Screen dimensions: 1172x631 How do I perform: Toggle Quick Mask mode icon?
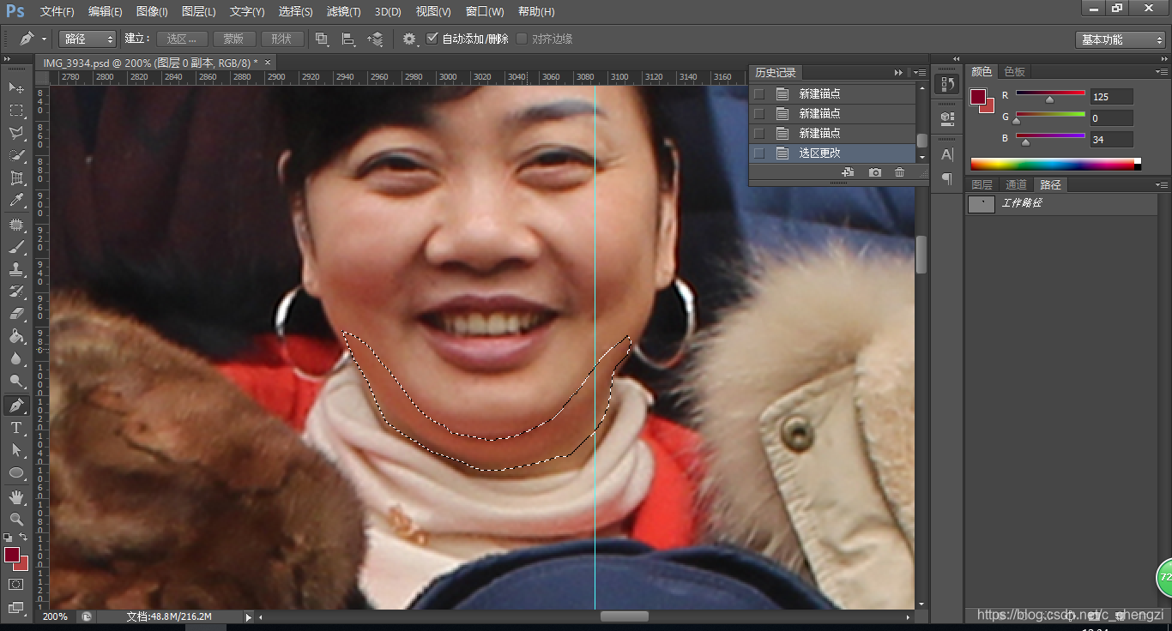tap(16, 585)
